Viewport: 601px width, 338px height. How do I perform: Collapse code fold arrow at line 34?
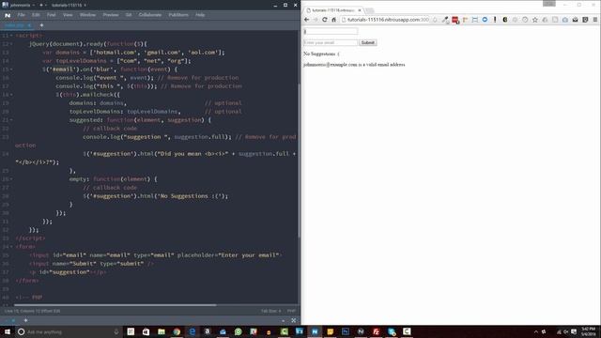[x=11, y=247]
